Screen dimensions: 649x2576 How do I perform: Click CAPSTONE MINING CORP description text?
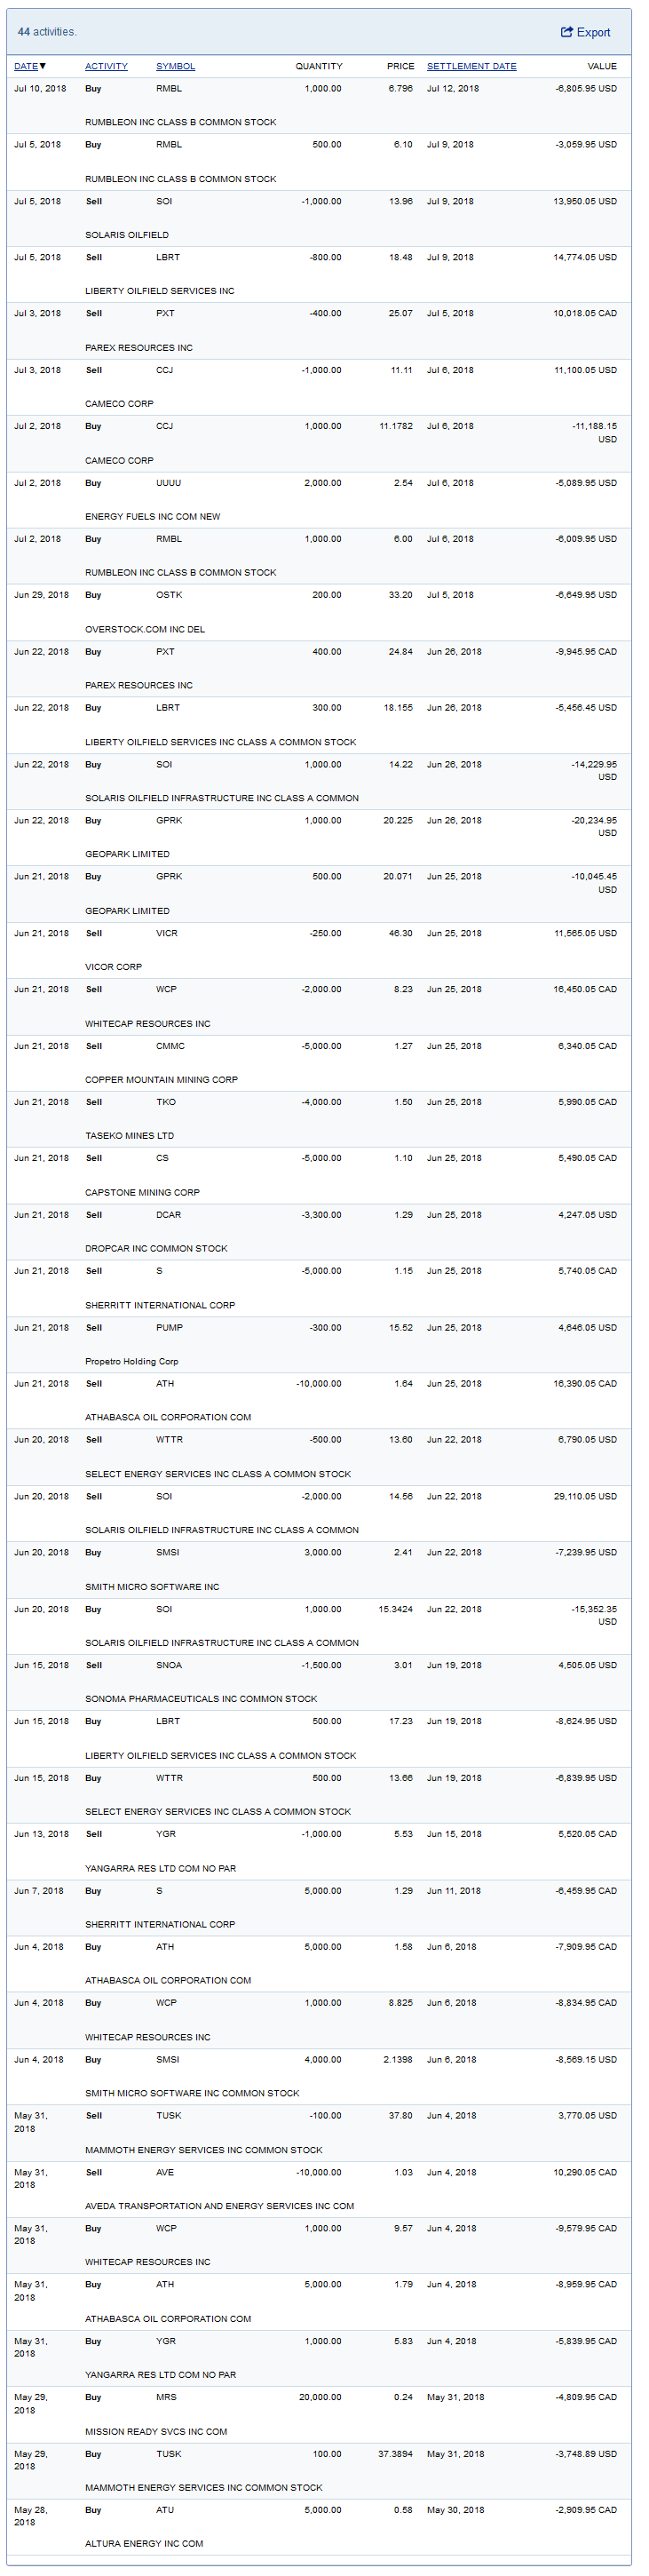(142, 1193)
